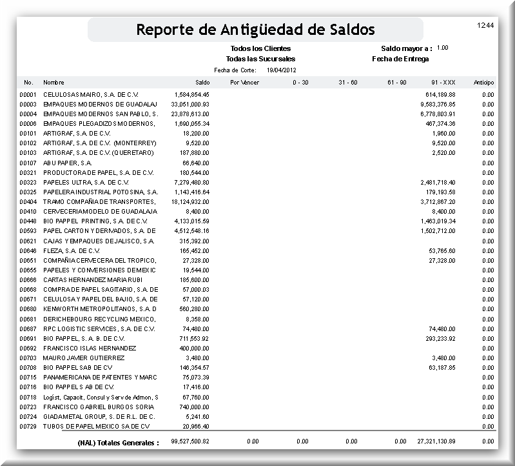The image size is (515, 466).
Task: Select CAJAS Y EMPAQUES DE JALISCO name
Action: pos(99,241)
